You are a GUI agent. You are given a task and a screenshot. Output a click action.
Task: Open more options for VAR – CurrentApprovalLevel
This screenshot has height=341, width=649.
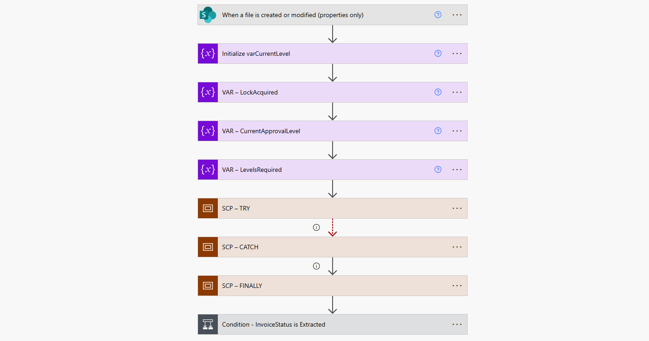457,131
